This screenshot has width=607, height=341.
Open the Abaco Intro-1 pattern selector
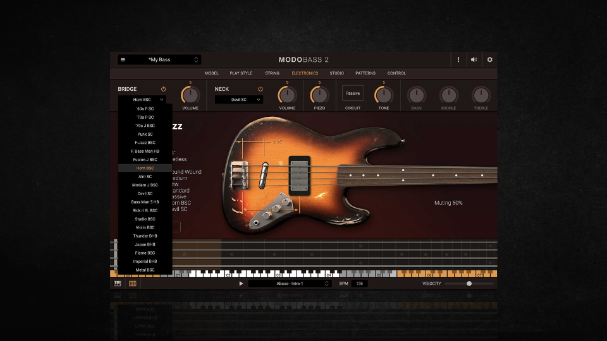click(290, 284)
